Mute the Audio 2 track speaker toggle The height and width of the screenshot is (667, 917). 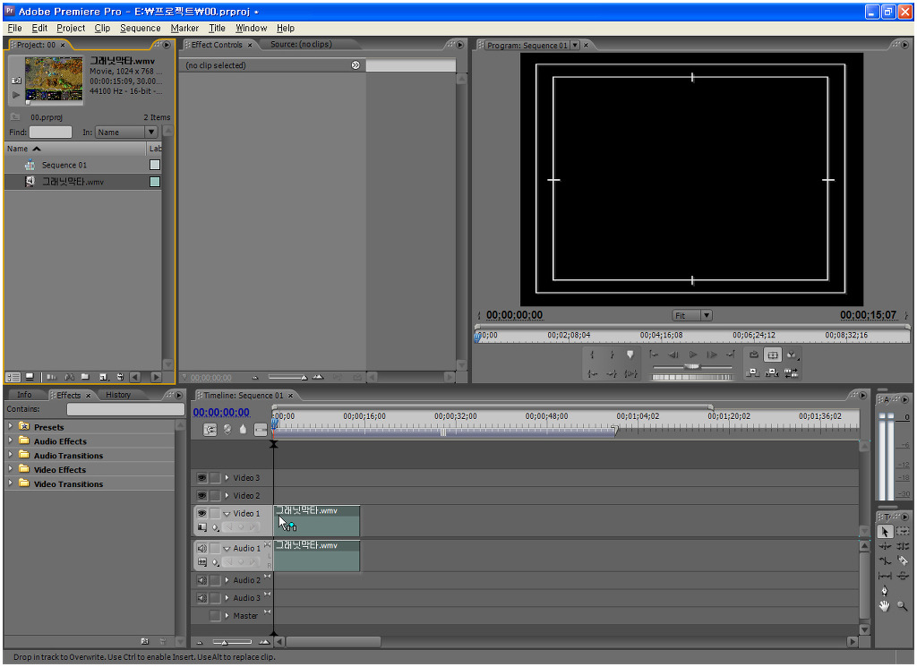(x=201, y=580)
